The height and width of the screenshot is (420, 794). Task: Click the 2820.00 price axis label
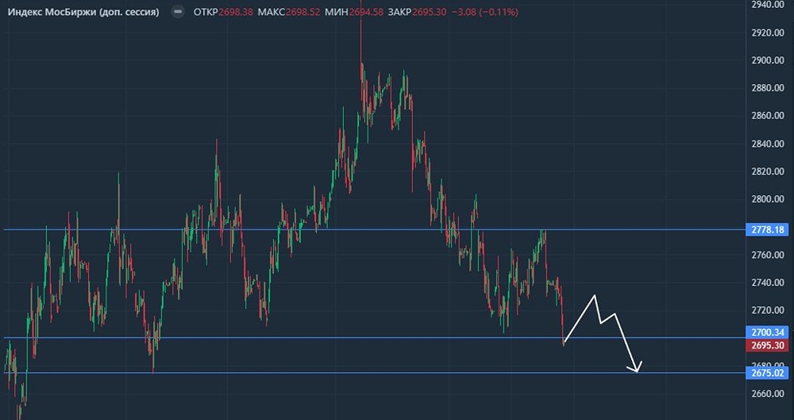click(x=769, y=171)
